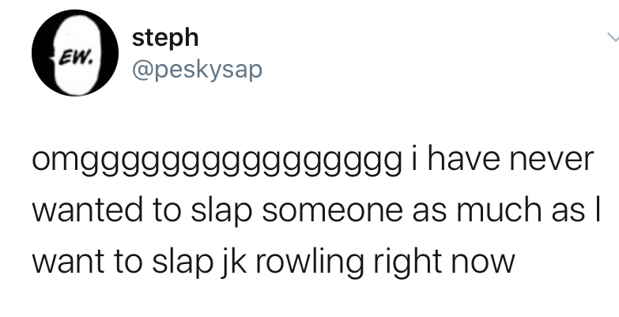Screen dimensions: 619x317
Task: Click the round 'EW.' profile avatar
Action: pyautogui.click(x=75, y=53)
